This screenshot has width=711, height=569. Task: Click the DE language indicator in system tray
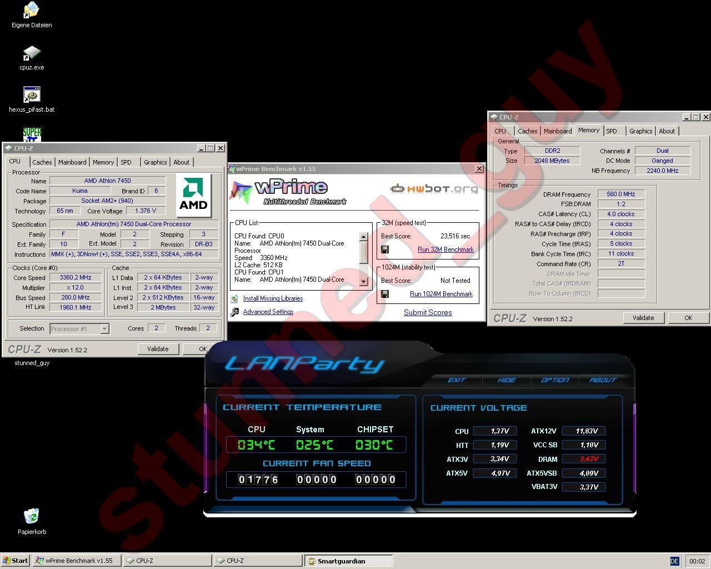tap(674, 561)
